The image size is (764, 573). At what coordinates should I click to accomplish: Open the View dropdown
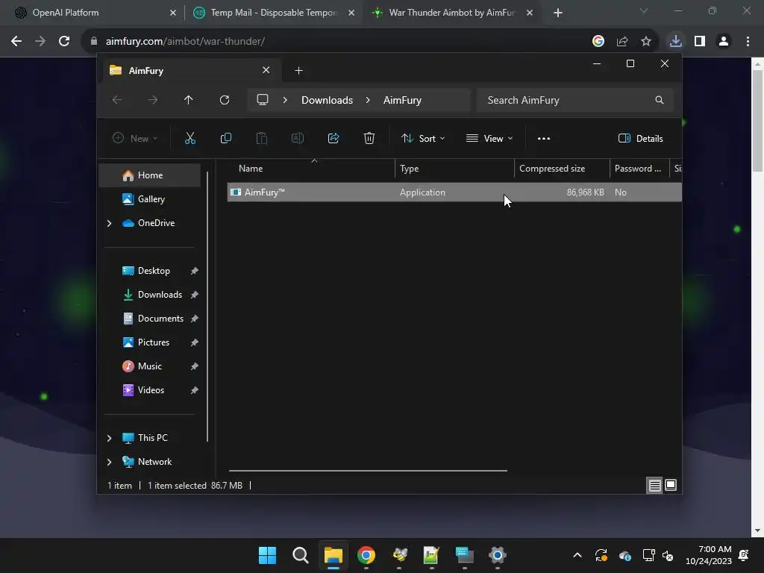coord(489,138)
